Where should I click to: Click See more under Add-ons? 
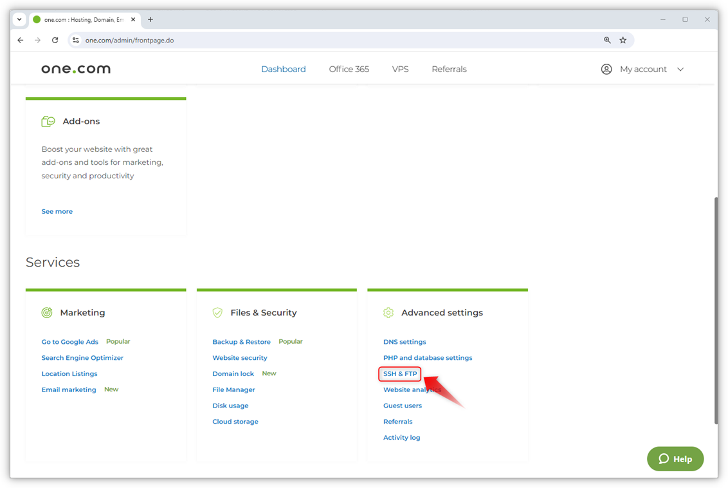pyautogui.click(x=57, y=211)
